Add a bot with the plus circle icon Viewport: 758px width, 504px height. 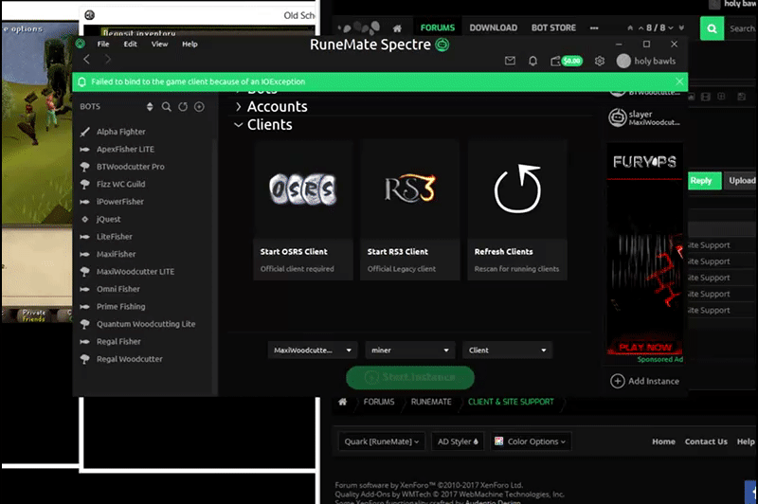(199, 107)
